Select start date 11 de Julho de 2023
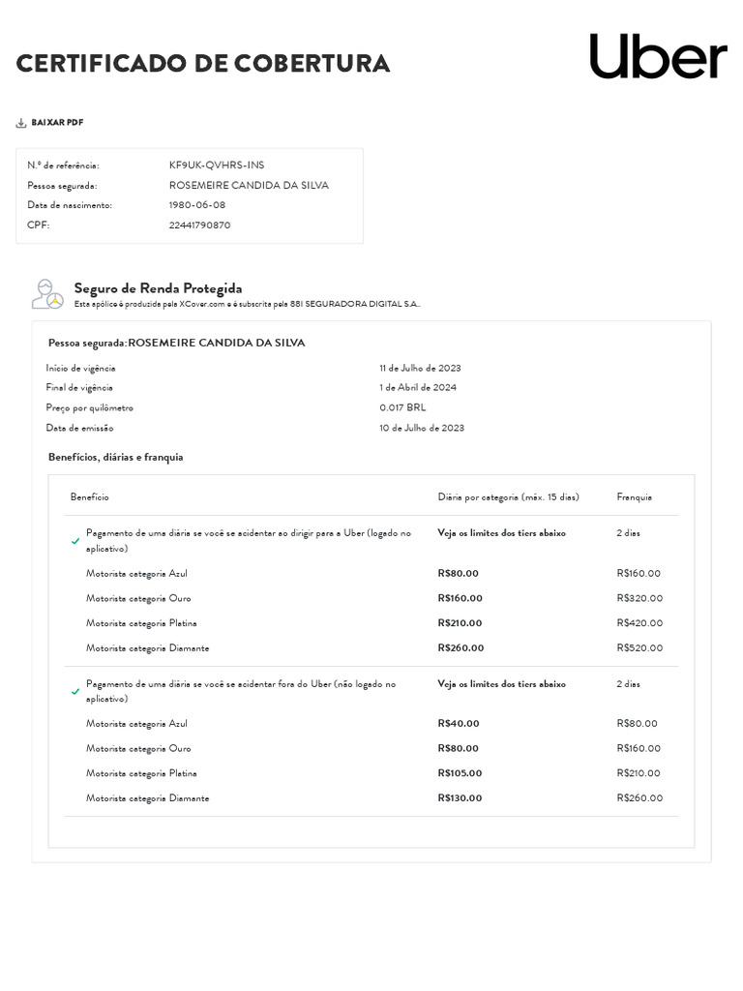The width and height of the screenshot is (743, 991). pyautogui.click(x=420, y=368)
